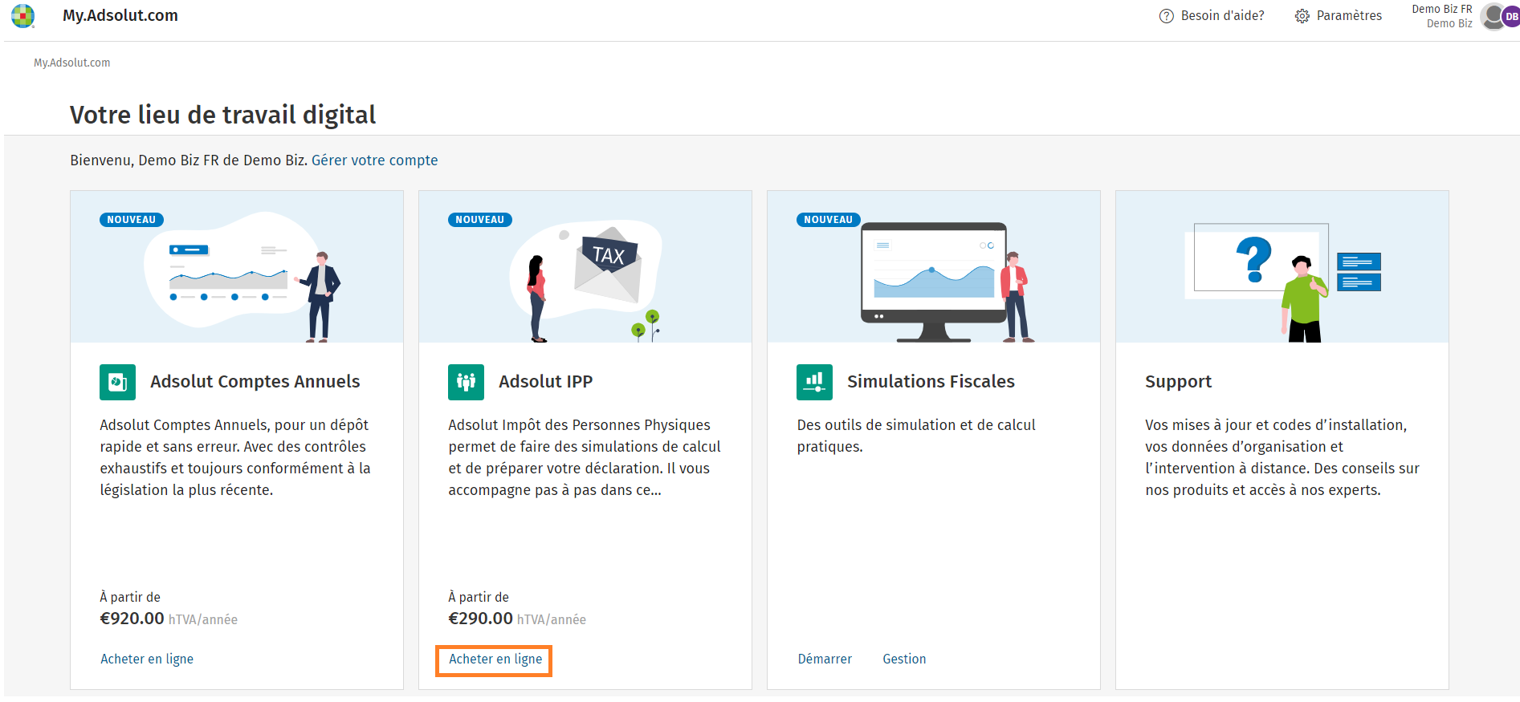This screenshot has height=702, width=1520.
Task: Click Acheter en ligne for Adsolut IPP
Action: (x=495, y=659)
